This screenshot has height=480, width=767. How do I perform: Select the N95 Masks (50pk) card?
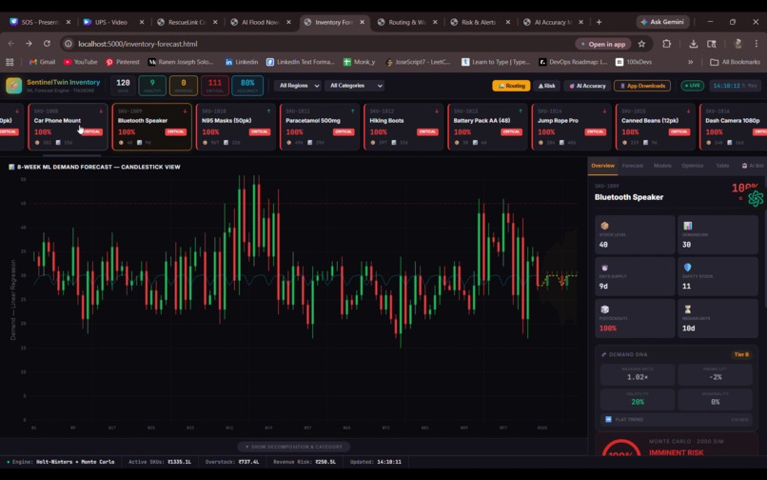pyautogui.click(x=236, y=127)
